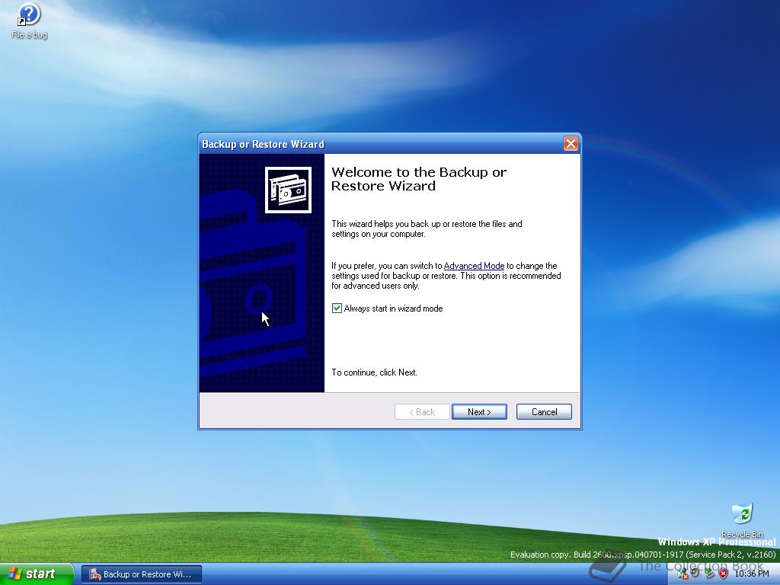Click the red Security Center shield icon
The image size is (780, 585).
coord(724,574)
